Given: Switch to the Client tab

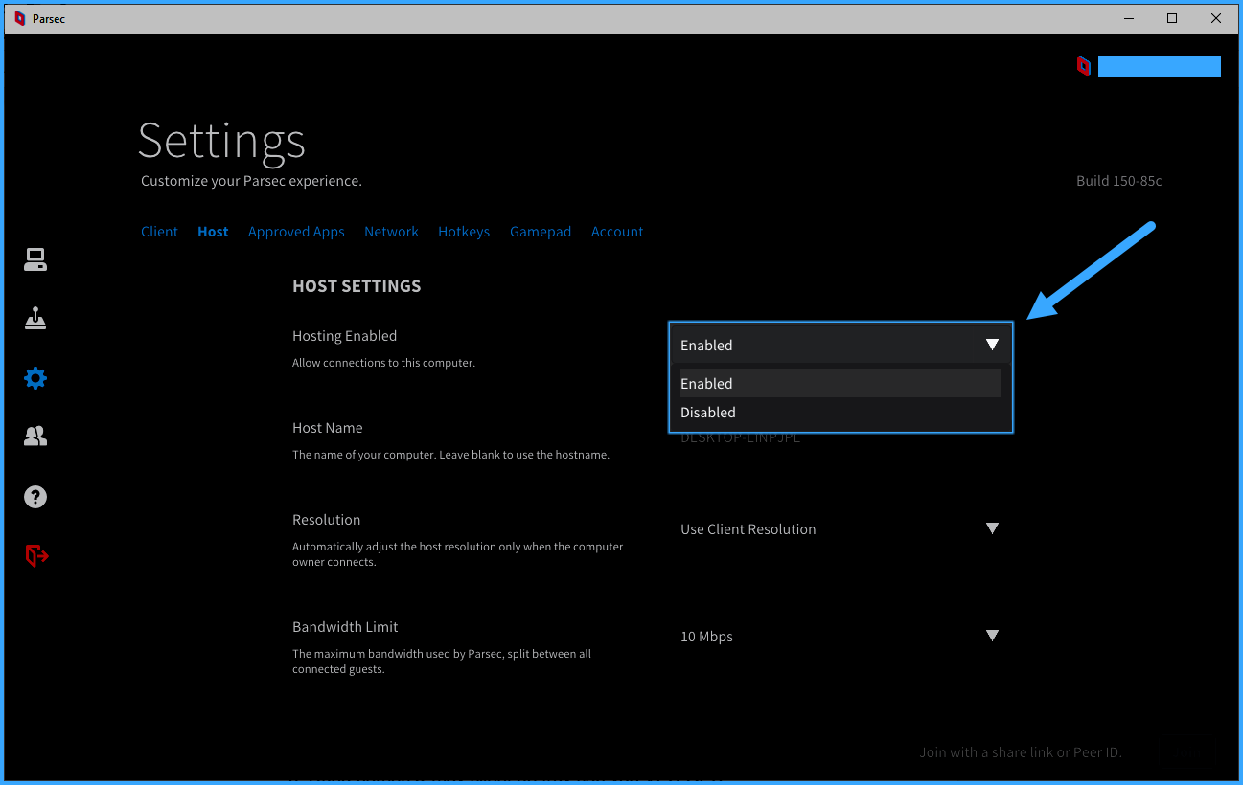Looking at the screenshot, I should [x=159, y=232].
